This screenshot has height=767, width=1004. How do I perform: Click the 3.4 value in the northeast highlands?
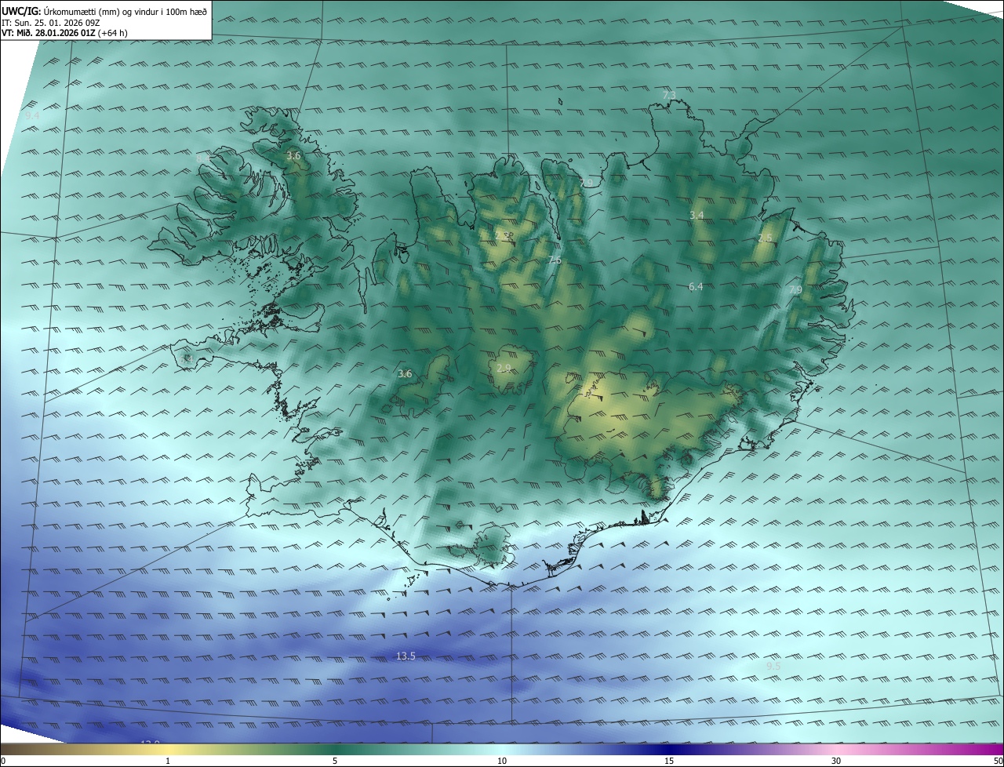(697, 215)
